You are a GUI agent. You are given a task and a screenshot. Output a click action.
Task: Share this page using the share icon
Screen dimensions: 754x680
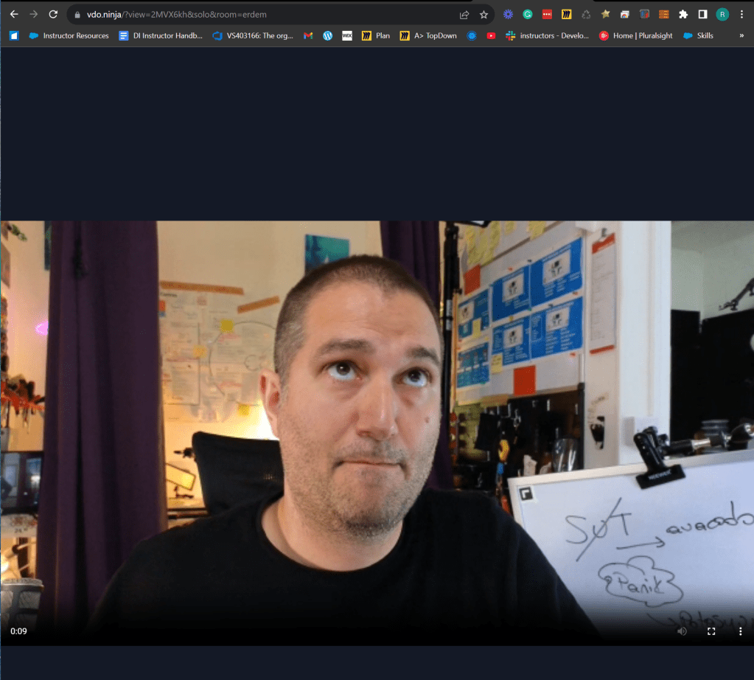click(464, 15)
